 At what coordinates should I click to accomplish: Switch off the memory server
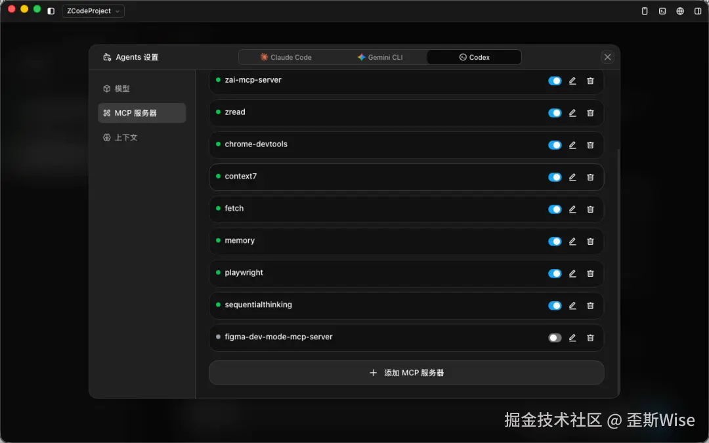(x=555, y=242)
